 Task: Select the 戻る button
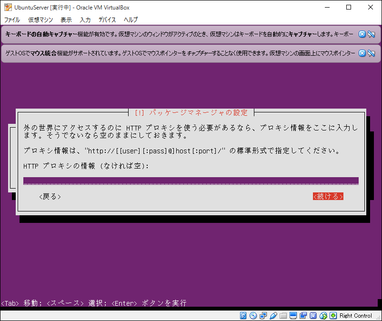click(x=50, y=196)
